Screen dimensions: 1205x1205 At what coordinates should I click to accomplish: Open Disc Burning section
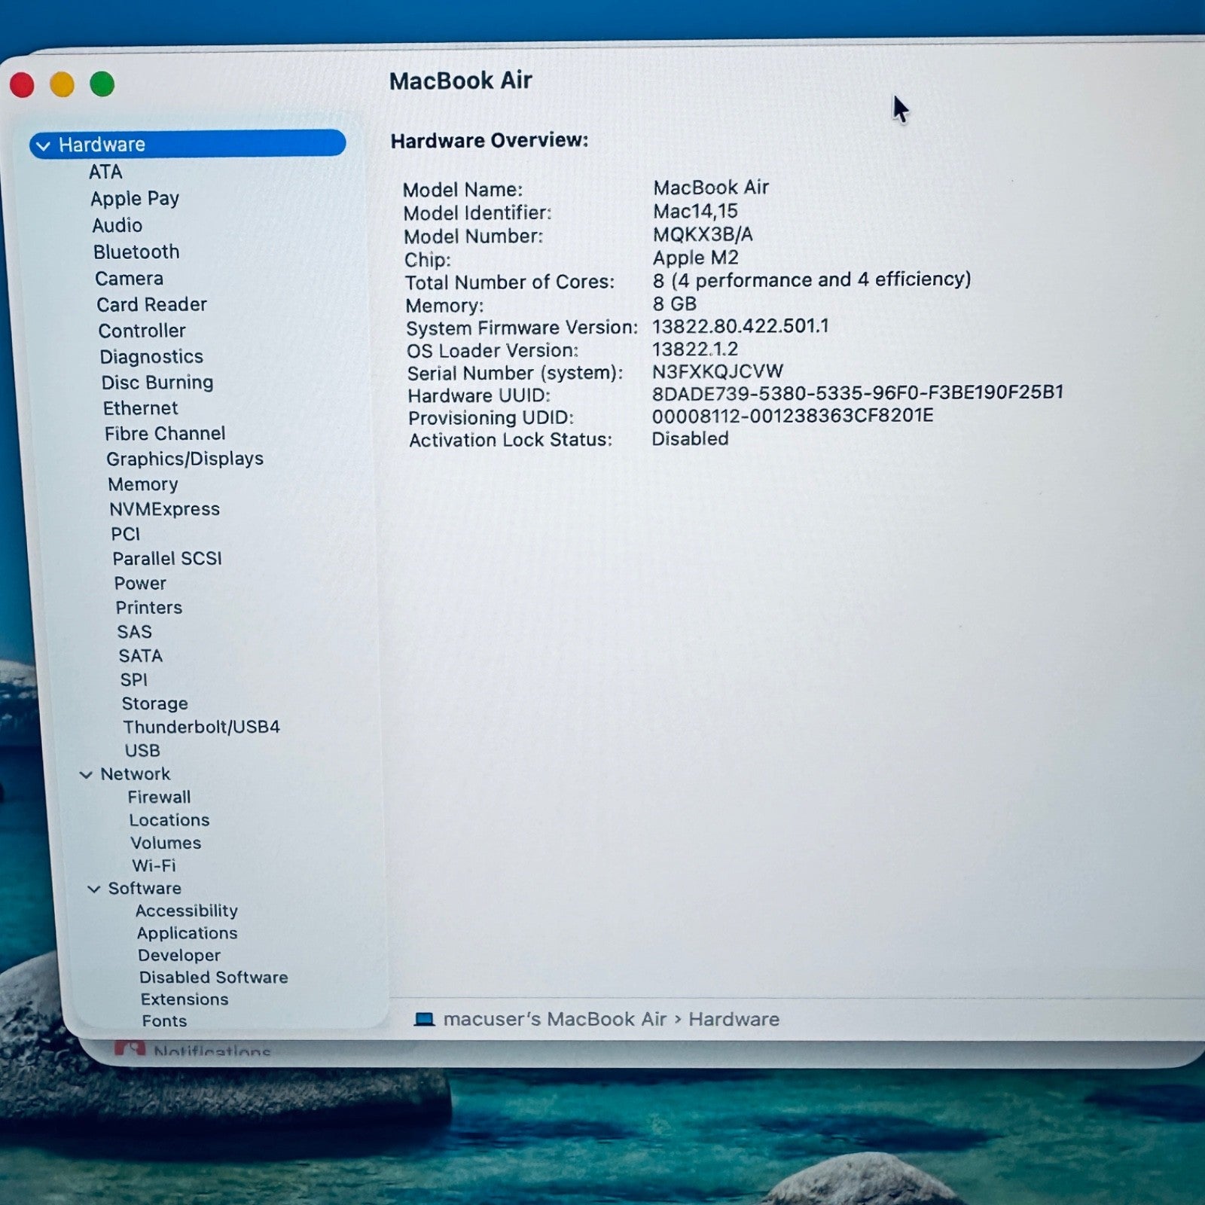pos(157,383)
